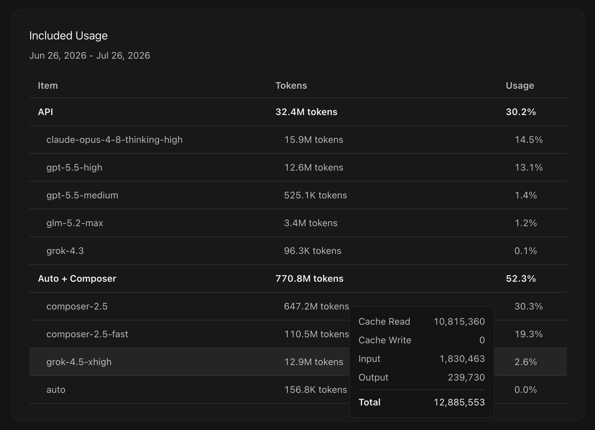
Task: Click the 15.9M tokens value
Action: click(313, 140)
